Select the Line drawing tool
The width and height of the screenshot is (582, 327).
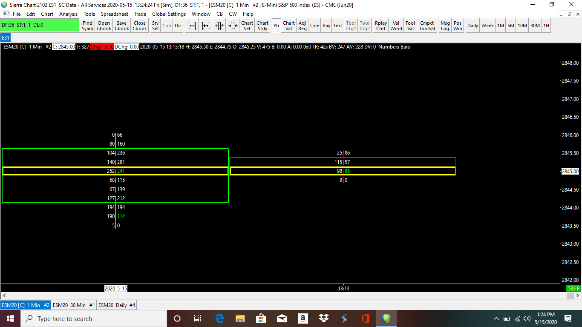[x=314, y=26]
